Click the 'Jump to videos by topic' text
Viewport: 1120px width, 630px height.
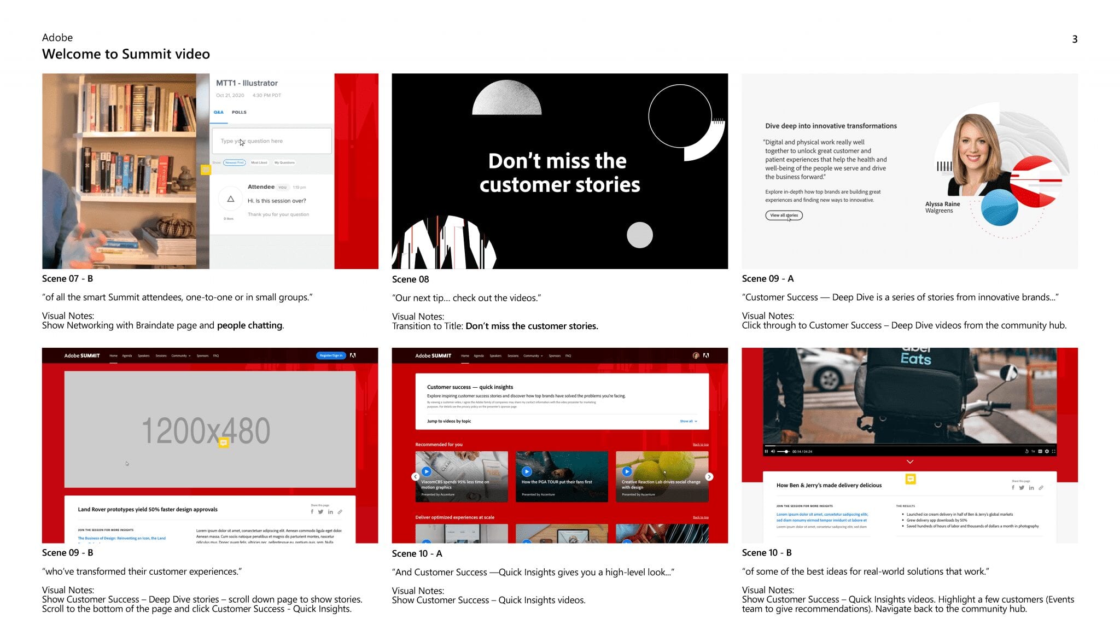pos(448,421)
